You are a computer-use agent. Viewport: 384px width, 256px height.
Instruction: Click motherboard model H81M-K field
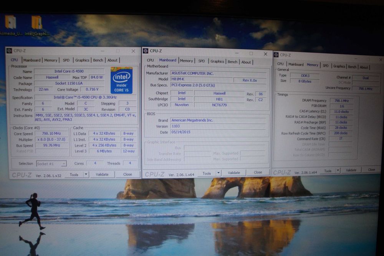[201, 79]
